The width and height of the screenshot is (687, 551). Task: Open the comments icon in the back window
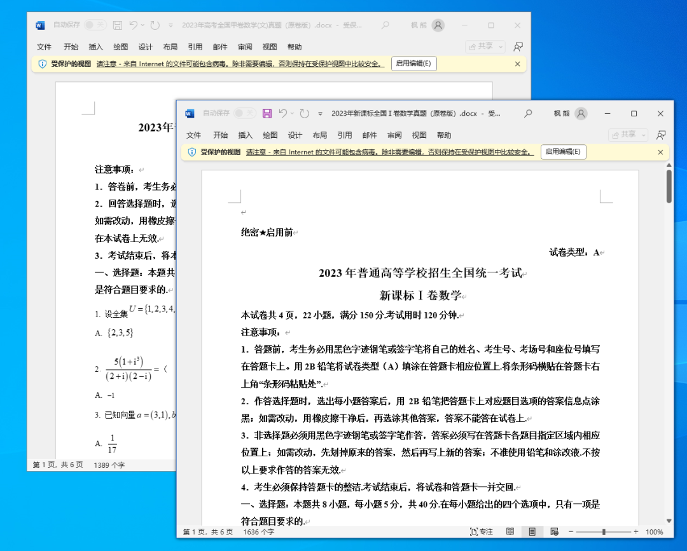(x=518, y=47)
